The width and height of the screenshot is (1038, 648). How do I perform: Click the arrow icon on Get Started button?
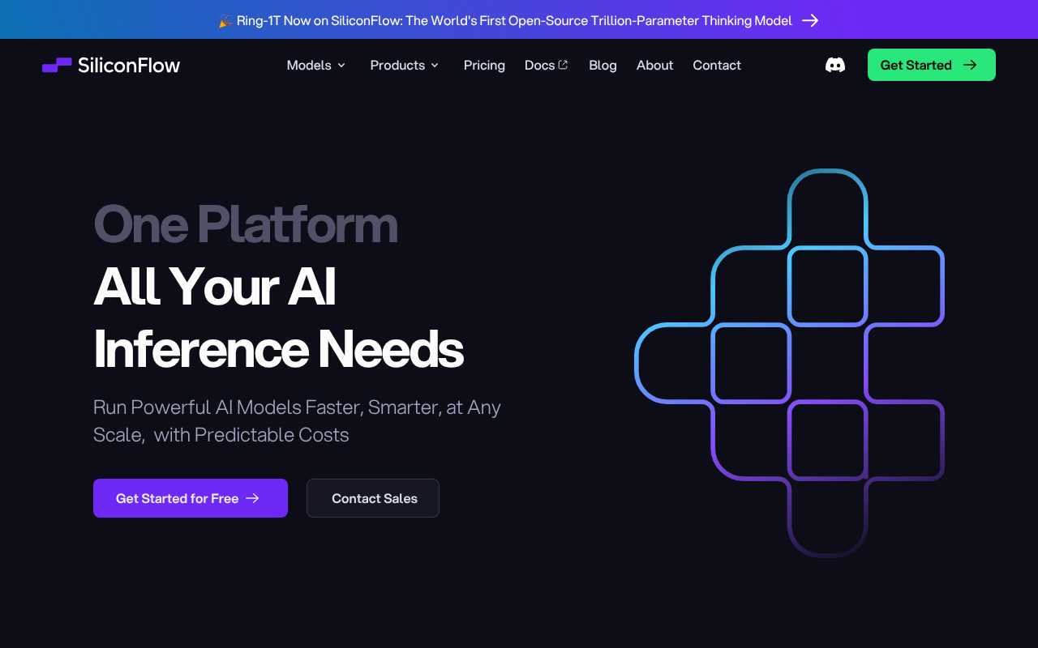tap(970, 65)
